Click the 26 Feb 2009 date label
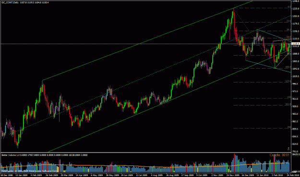 52,175
